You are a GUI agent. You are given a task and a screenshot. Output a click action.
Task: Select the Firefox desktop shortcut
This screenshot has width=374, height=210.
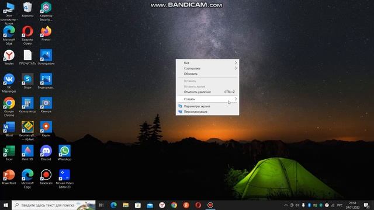(46, 33)
